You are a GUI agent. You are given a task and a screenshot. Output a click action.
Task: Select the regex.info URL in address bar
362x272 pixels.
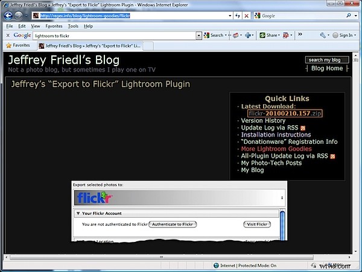[85, 16]
